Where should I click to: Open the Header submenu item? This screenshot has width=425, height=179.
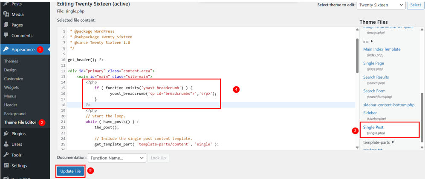(11, 105)
